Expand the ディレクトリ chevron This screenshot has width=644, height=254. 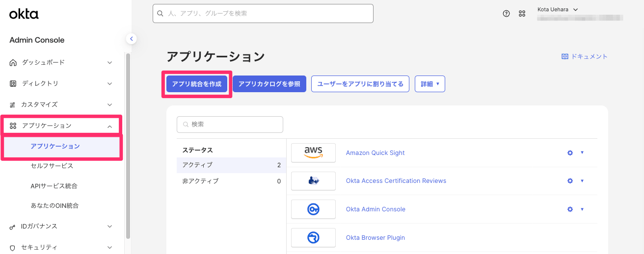pyautogui.click(x=110, y=84)
